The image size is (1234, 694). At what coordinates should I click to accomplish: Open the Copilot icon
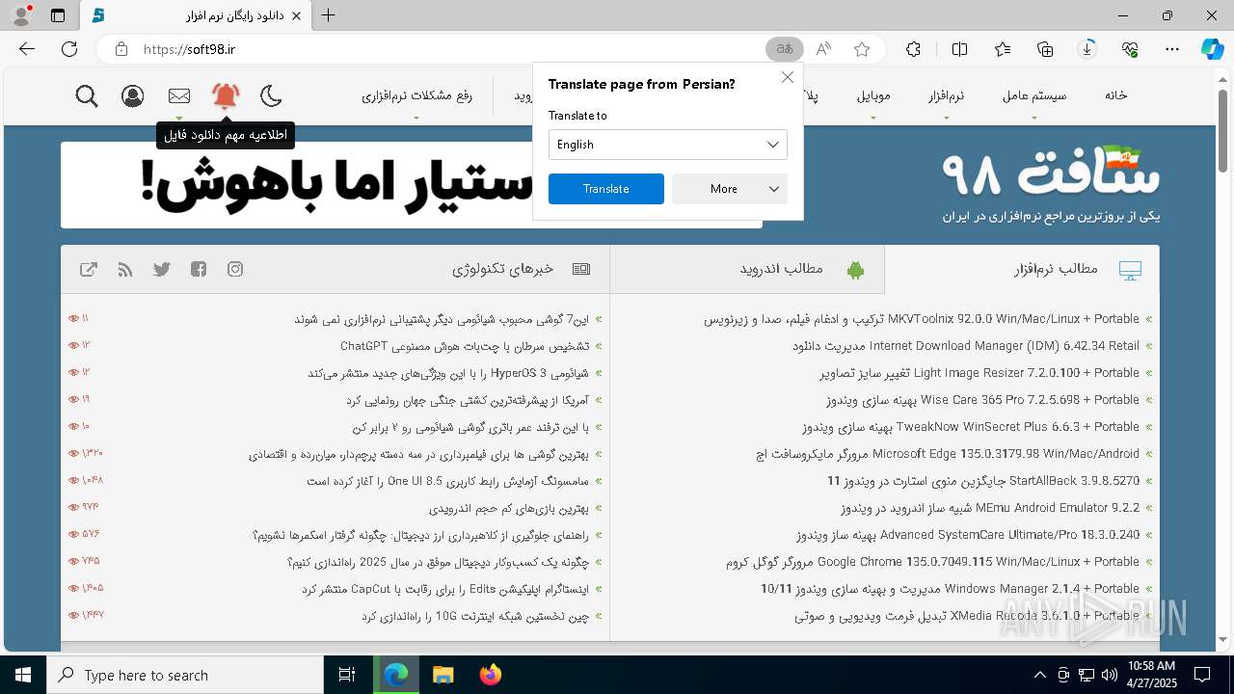pyautogui.click(x=1213, y=49)
